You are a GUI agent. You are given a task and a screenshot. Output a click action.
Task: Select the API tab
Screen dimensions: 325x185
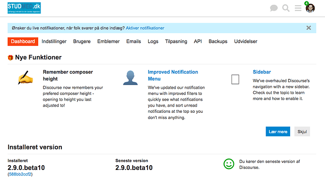198,42
